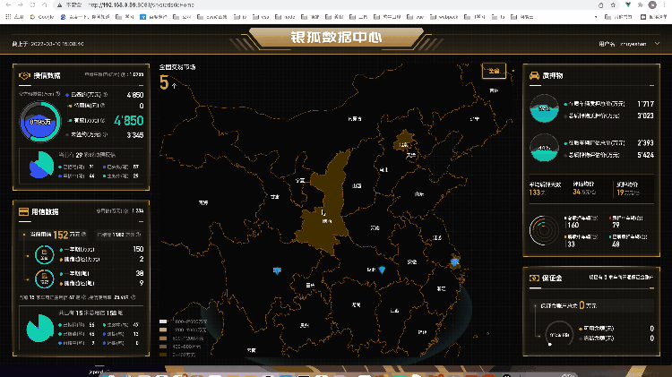The height and width of the screenshot is (377, 672).
Task: Open the apps grid icon in bookmarks bar
Action: coord(8,17)
